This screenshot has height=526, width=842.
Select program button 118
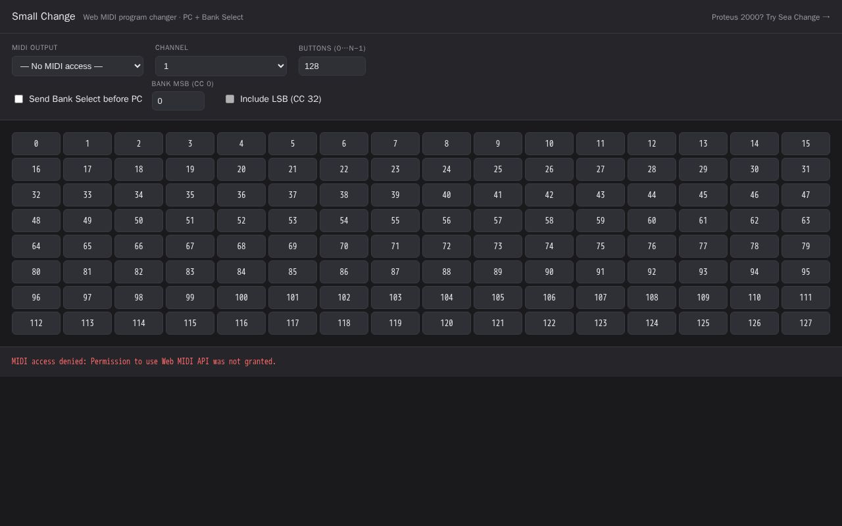click(344, 323)
